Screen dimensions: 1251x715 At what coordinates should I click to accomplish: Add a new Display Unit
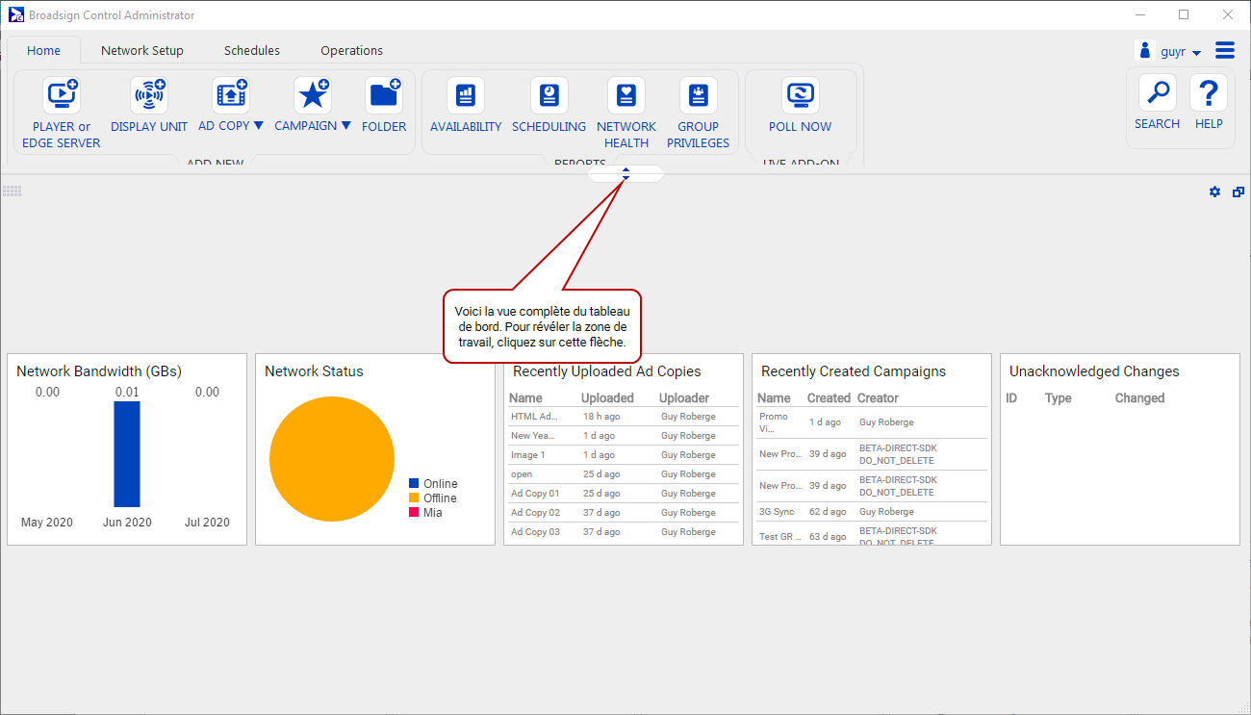click(149, 95)
